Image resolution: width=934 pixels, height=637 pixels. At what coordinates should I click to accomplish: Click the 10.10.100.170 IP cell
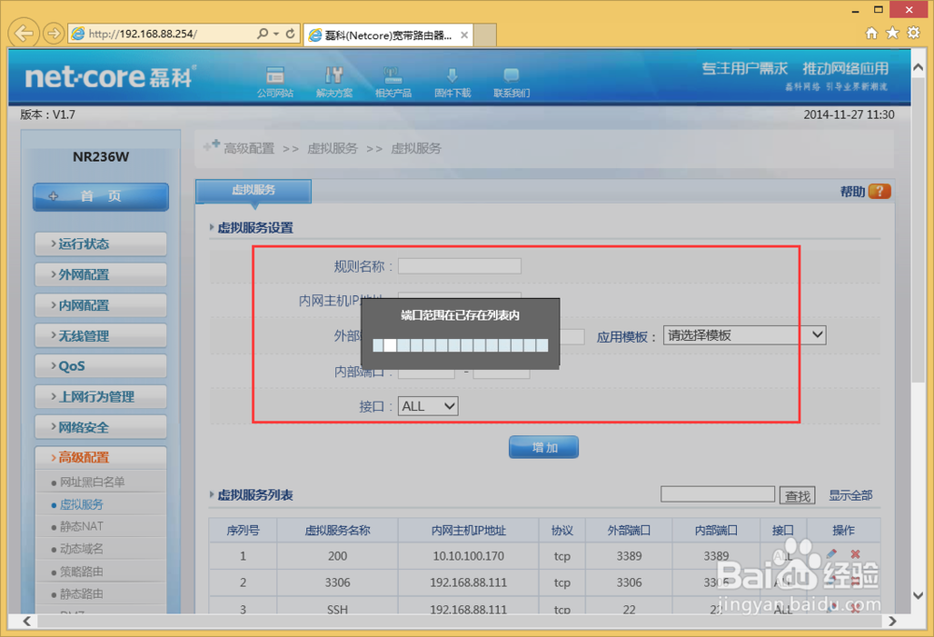pyautogui.click(x=468, y=556)
